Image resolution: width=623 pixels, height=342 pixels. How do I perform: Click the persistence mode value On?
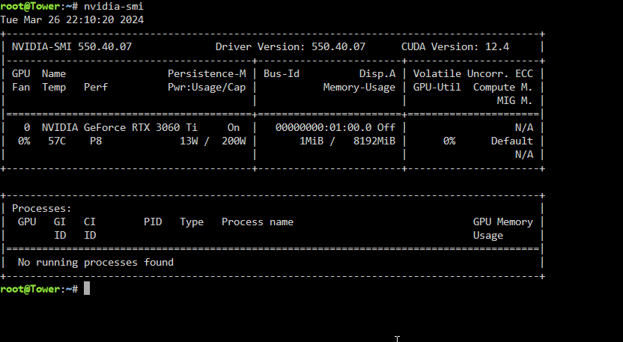(x=233, y=127)
